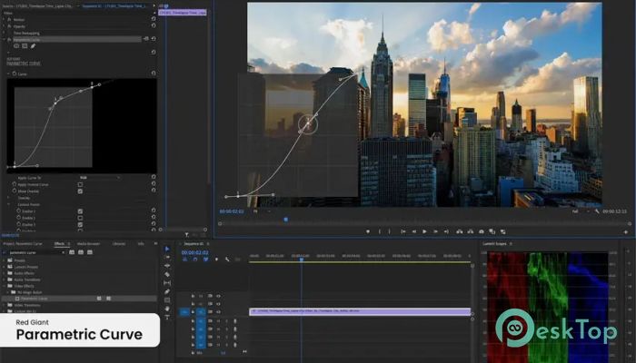This screenshot has width=636, height=363.
Task: Toggle Enable 1 control point checkbox
Action: [x=80, y=211]
